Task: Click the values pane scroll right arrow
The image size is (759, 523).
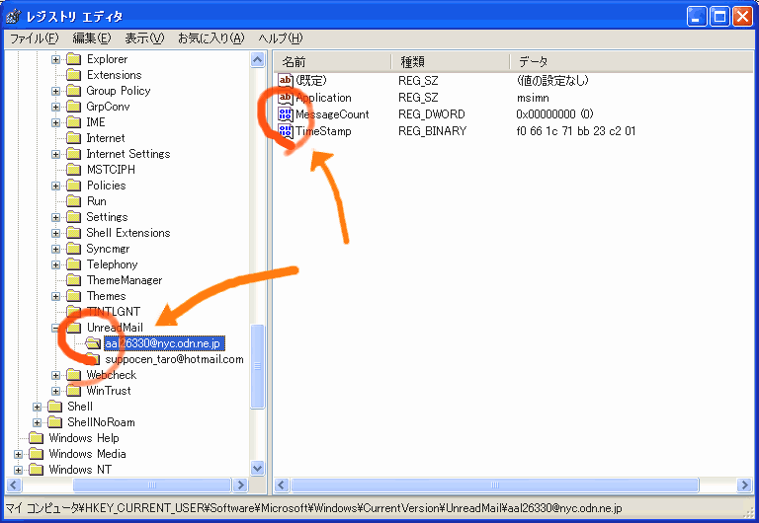Action: click(744, 485)
